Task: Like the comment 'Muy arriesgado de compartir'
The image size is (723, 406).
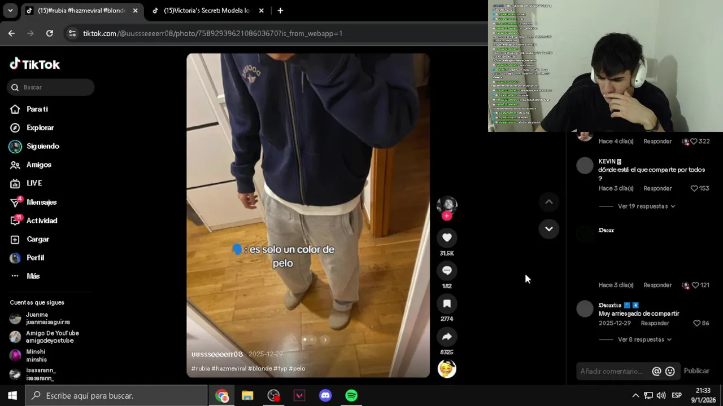Action: tap(696, 323)
